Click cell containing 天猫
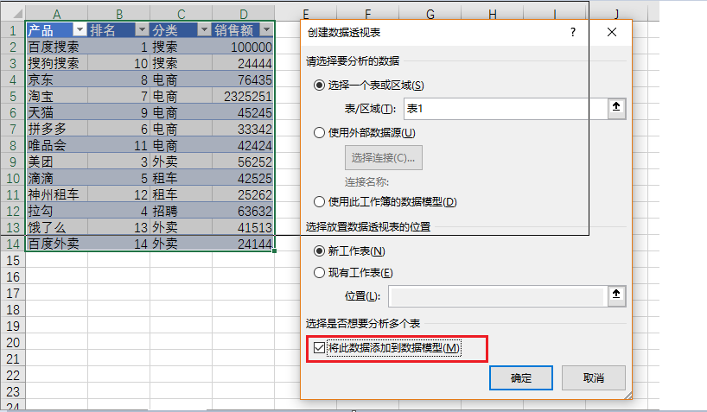This screenshot has height=412, width=707. click(57, 112)
